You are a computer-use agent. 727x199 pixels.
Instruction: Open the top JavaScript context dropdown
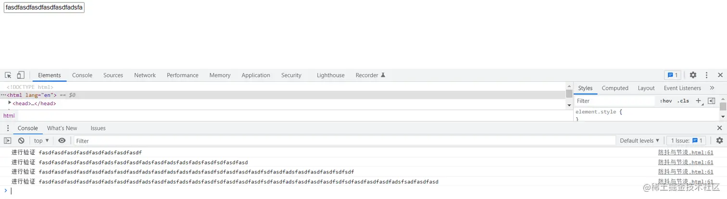coord(41,141)
